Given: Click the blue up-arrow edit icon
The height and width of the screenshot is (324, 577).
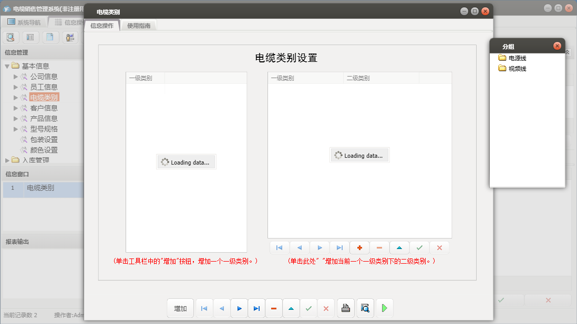Looking at the screenshot, I should coord(291,308).
